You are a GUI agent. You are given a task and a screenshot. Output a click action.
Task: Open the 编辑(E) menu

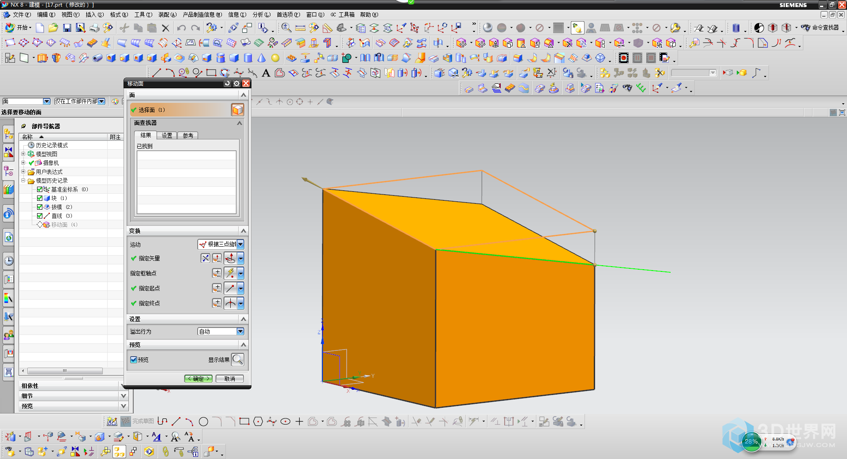click(x=46, y=15)
